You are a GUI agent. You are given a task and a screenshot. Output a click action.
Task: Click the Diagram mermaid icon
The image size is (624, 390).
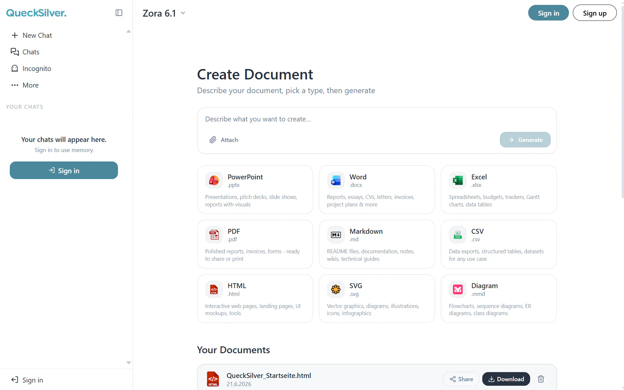pyautogui.click(x=457, y=289)
